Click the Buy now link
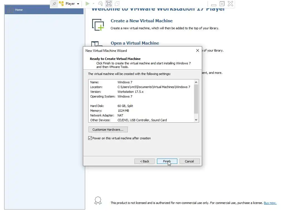 click(270, 203)
